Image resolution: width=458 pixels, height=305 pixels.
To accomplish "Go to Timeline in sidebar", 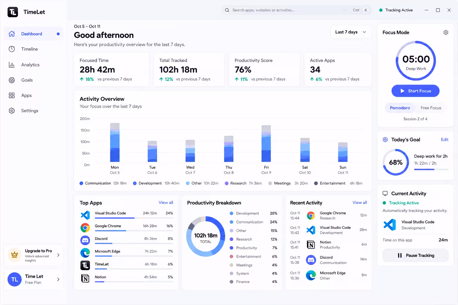I will [33, 49].
